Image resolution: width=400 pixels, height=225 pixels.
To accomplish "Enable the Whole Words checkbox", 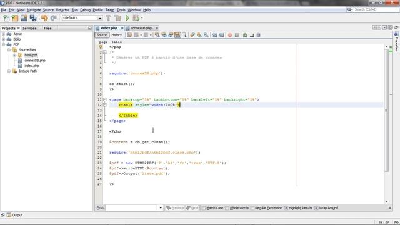I will coord(227,208).
